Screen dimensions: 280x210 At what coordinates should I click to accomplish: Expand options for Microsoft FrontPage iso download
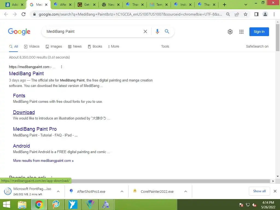(58, 191)
